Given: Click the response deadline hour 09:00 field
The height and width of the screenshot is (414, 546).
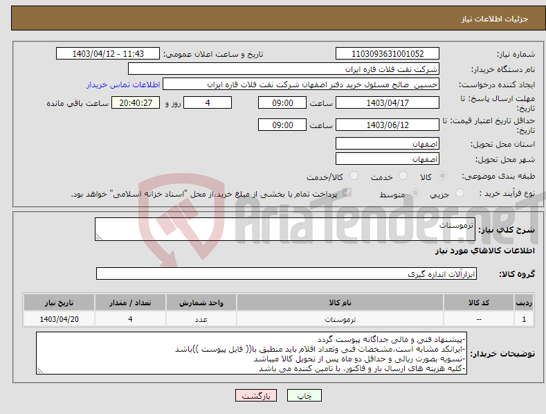Looking at the screenshot, I should click(282, 102).
